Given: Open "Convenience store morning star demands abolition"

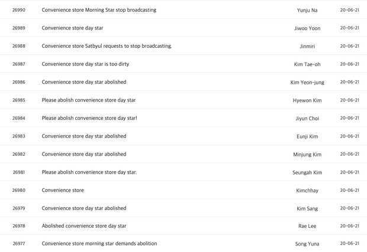Looking at the screenshot, I should tap(99, 243).
